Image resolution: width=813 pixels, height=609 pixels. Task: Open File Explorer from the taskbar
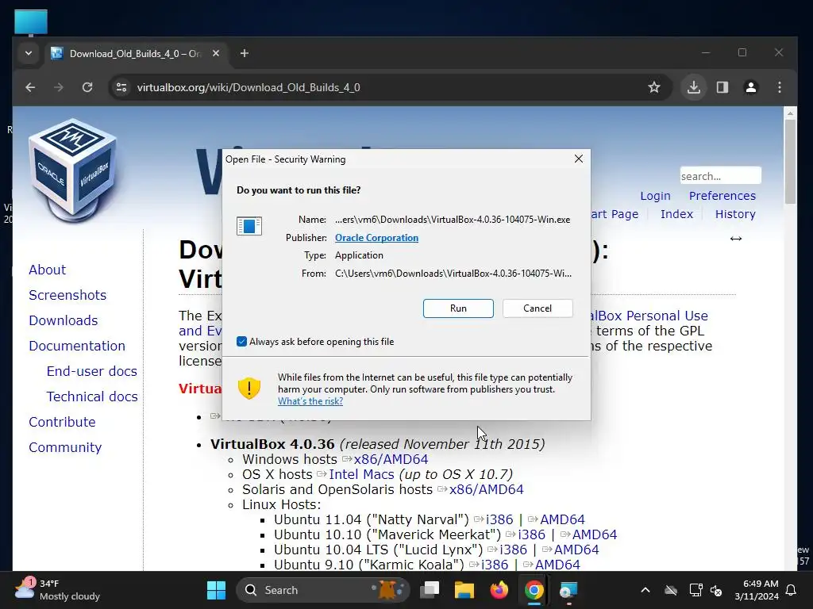pyautogui.click(x=464, y=590)
